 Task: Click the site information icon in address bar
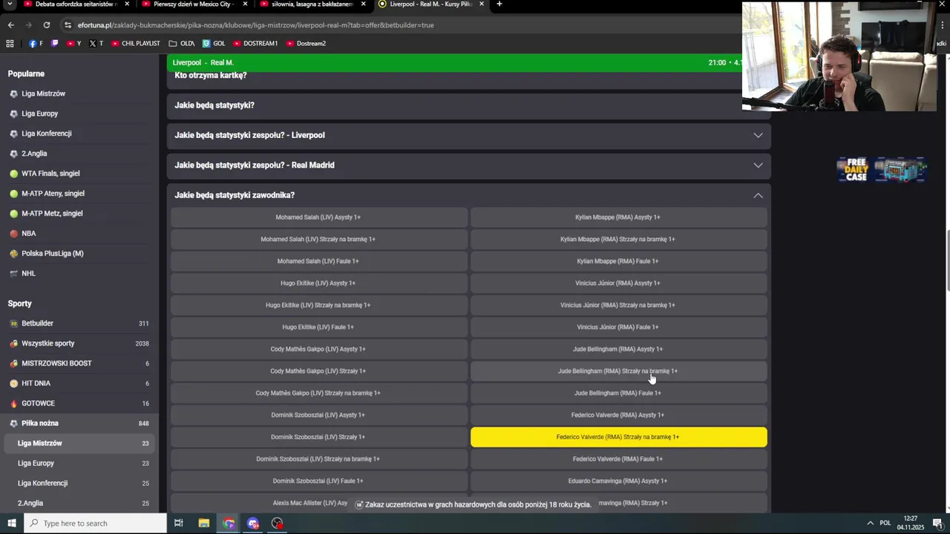tap(68, 25)
